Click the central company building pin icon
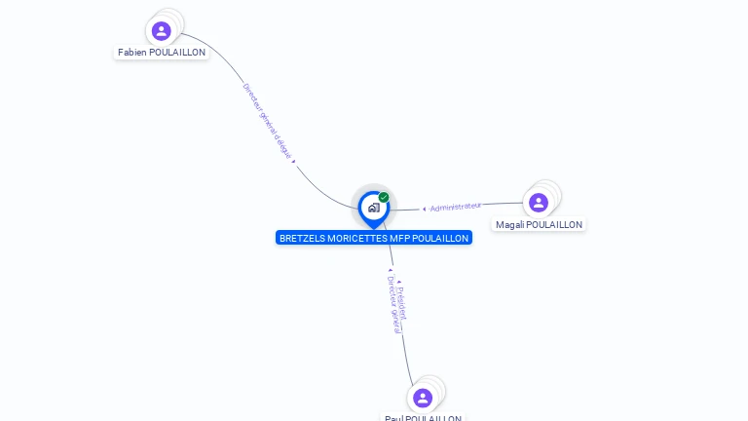The height and width of the screenshot is (421, 748). [374, 209]
